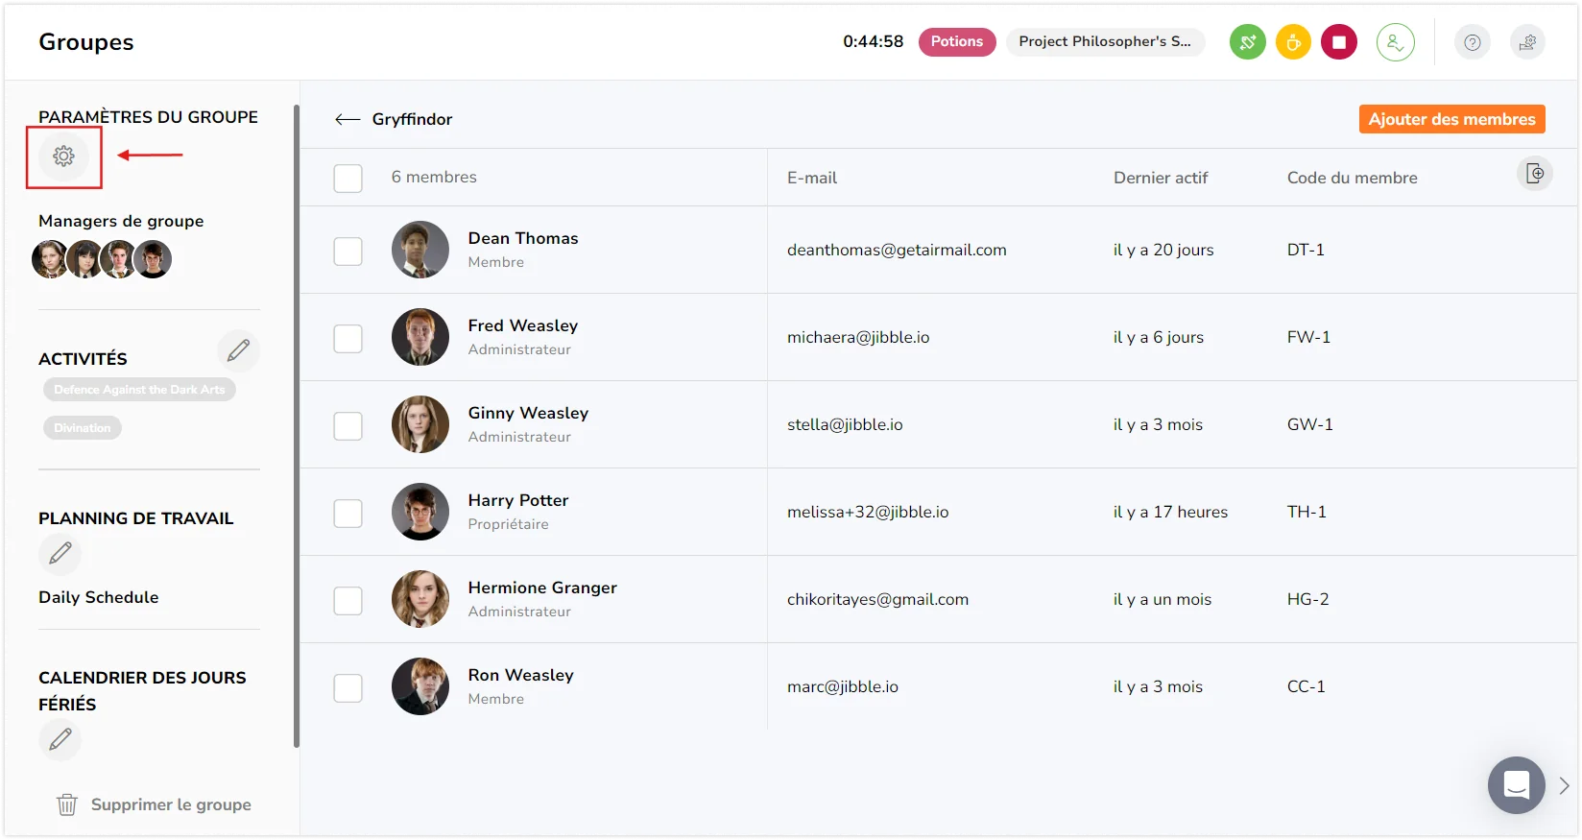Click the red stop timer button
The width and height of the screenshot is (1582, 840).
point(1338,42)
